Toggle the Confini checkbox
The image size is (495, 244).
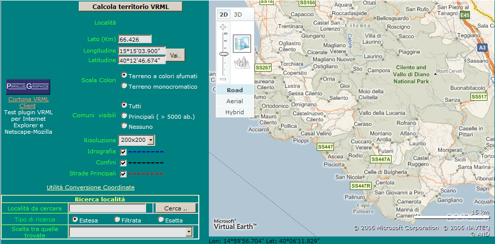coord(123,163)
